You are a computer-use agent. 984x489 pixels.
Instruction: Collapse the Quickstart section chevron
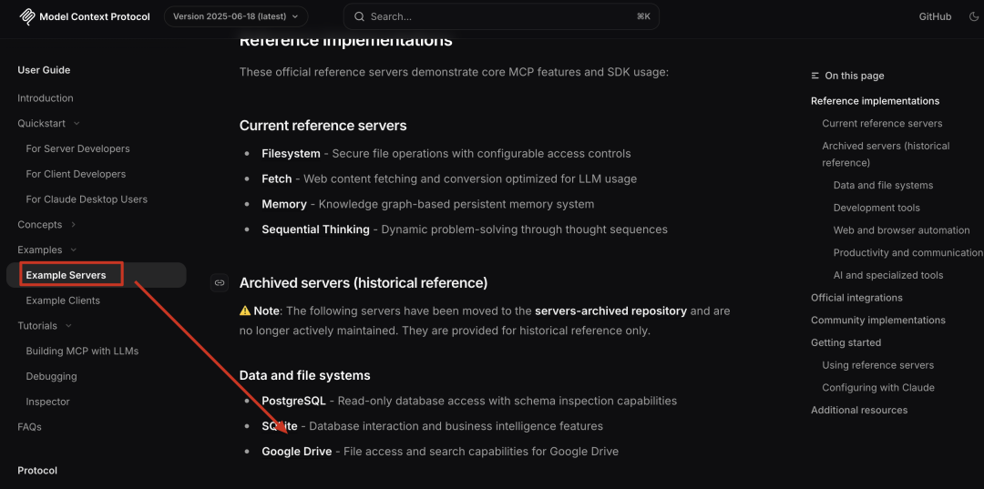click(x=77, y=124)
